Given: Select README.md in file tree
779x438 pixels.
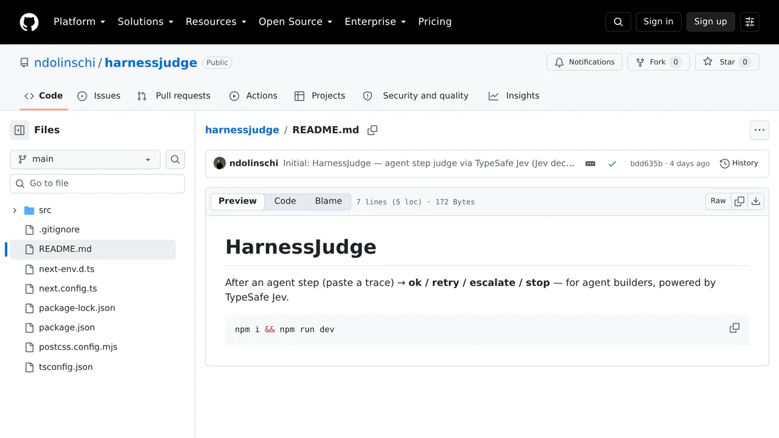Looking at the screenshot, I should (93, 249).
